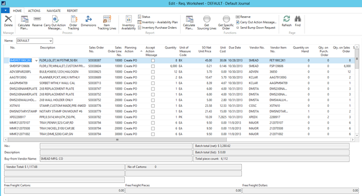Viewport: 362px width, 196px height.
Task: Click the horizontal scrollbar right arrow
Action: pos(353,140)
